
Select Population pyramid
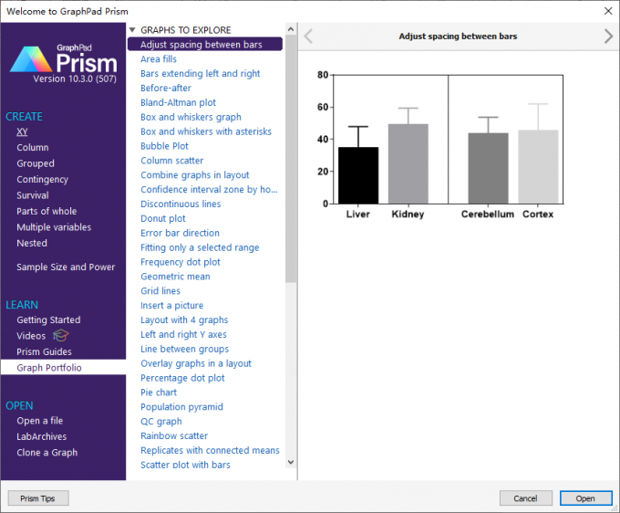[x=181, y=407]
